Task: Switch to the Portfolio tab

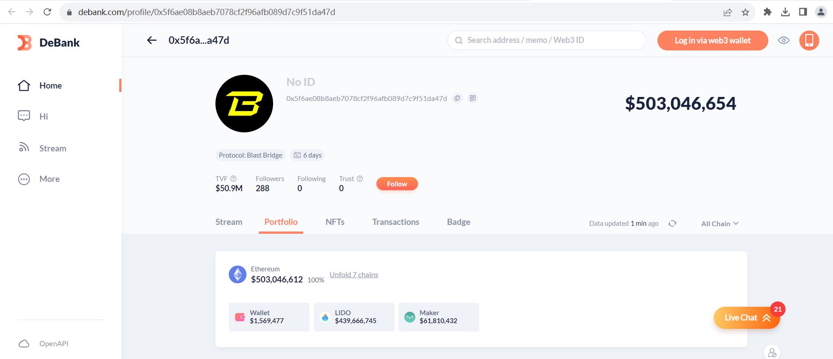Action: (281, 222)
